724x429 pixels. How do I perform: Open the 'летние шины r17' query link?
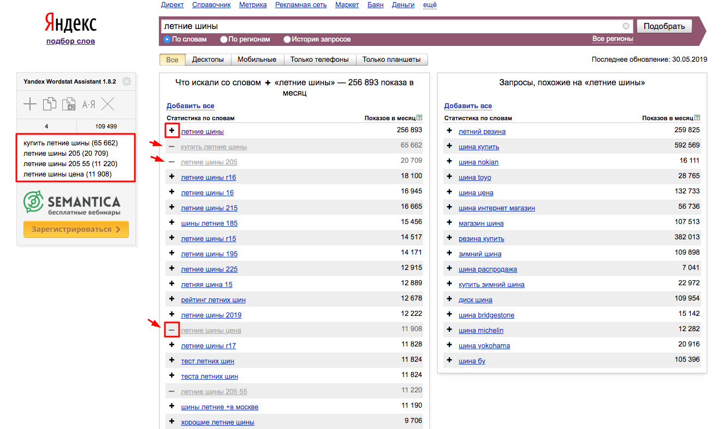point(209,346)
